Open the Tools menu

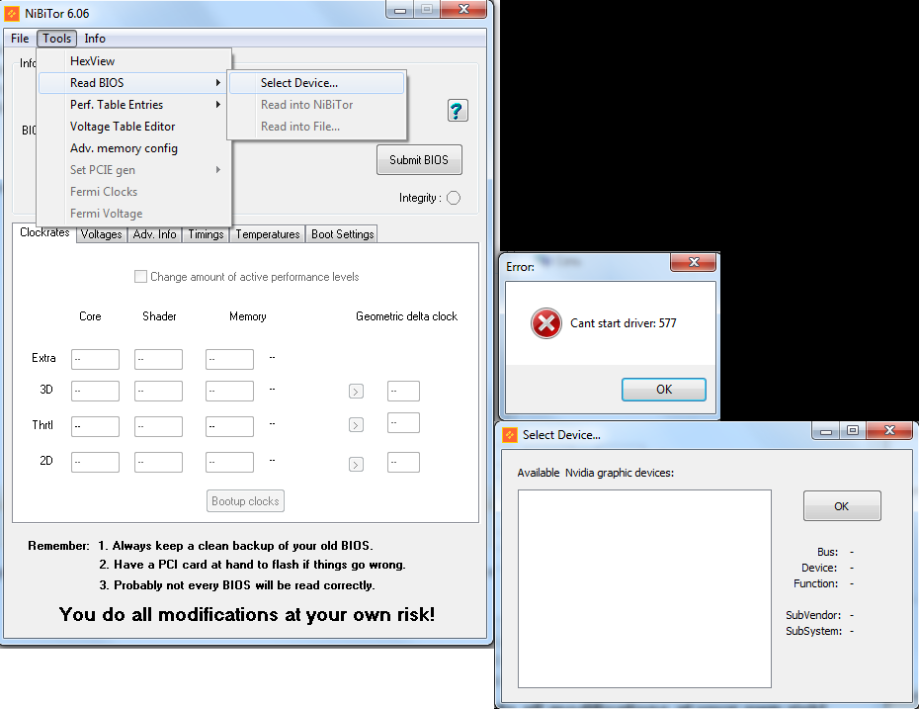coord(57,39)
